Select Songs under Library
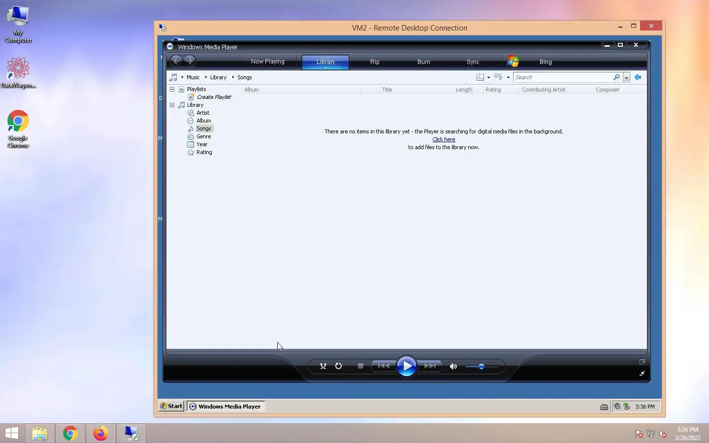The image size is (709, 443). [x=204, y=128]
